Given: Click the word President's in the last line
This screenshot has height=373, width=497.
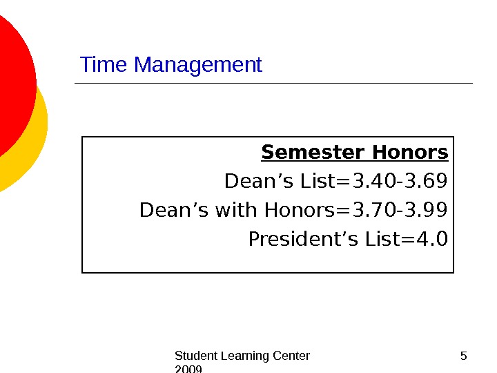Looking at the screenshot, I should coord(304,240).
